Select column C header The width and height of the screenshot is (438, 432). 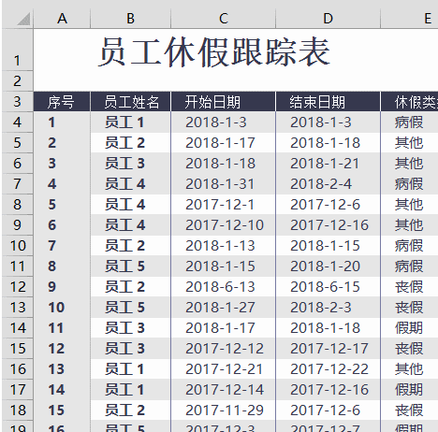coord(223,19)
